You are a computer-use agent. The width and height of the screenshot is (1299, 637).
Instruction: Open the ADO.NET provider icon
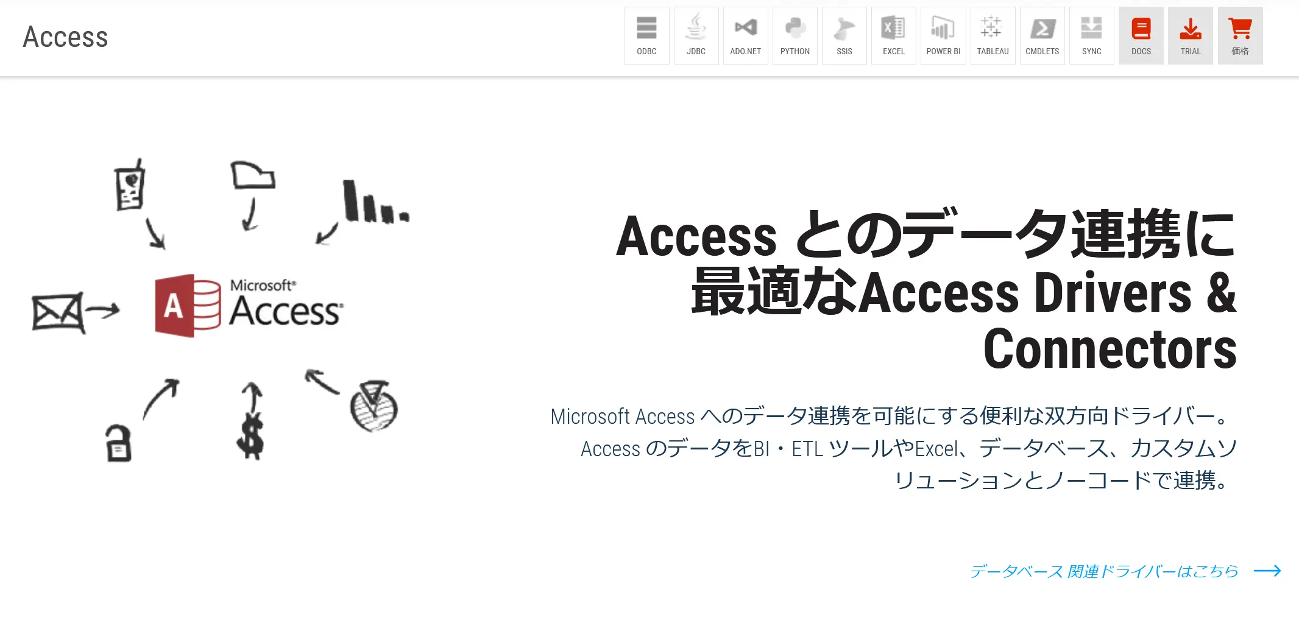pyautogui.click(x=745, y=35)
